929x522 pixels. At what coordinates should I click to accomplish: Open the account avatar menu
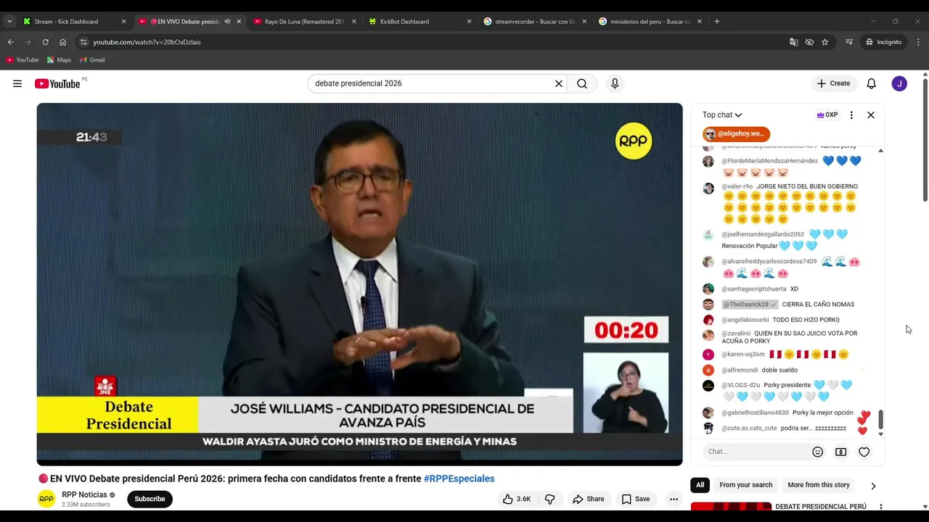point(899,83)
